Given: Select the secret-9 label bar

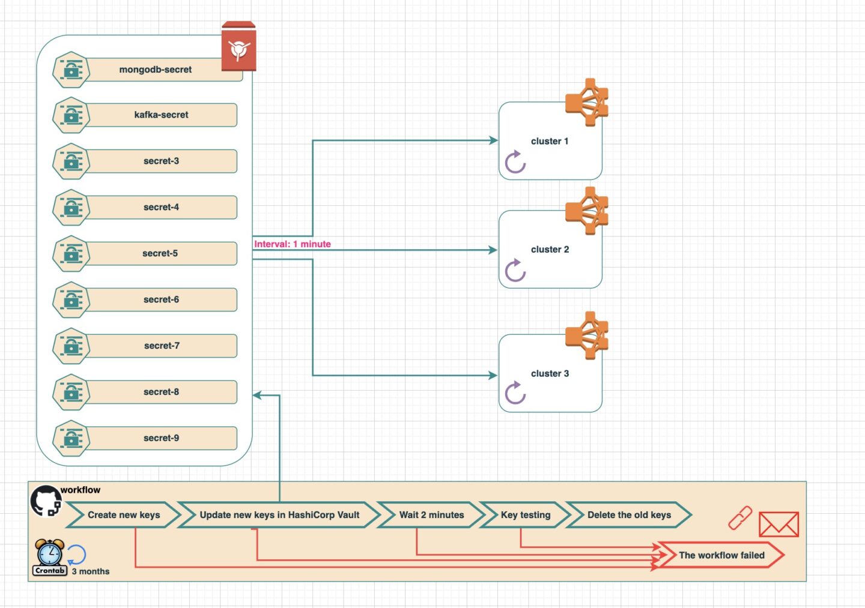Looking at the screenshot, I should tap(161, 438).
